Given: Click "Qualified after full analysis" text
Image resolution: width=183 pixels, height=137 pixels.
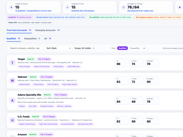Looking at the screenshot, I should (x=83, y=11).
